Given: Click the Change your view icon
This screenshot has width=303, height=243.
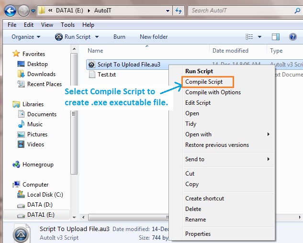Looking at the screenshot, I should (x=249, y=36).
